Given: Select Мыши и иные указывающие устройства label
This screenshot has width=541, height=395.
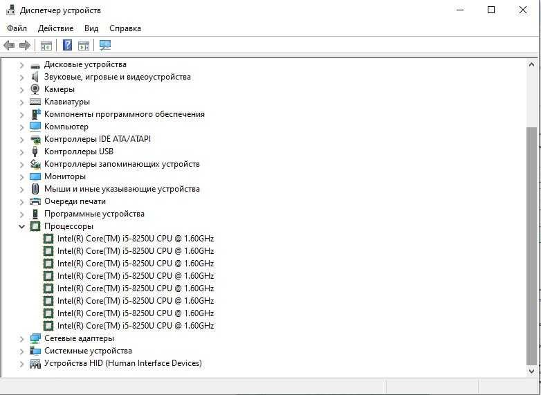Looking at the screenshot, I should tap(122, 189).
